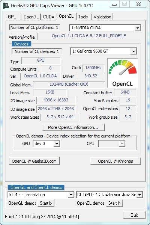Click the OpenCL extensions value 12
The height and width of the screenshot is (225, 150).
(128, 109)
